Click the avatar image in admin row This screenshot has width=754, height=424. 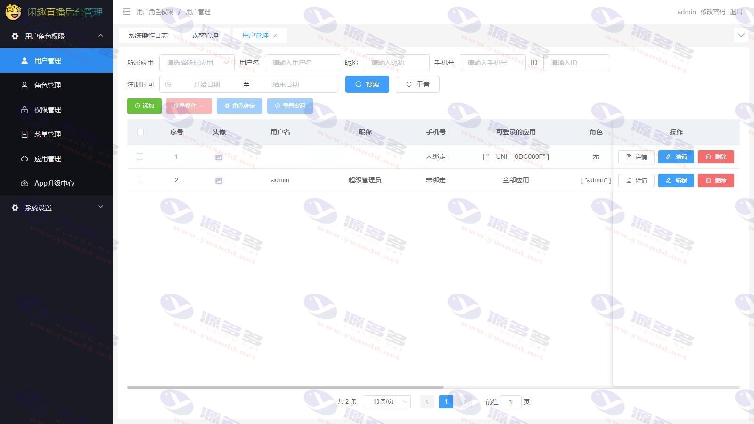pos(219,180)
